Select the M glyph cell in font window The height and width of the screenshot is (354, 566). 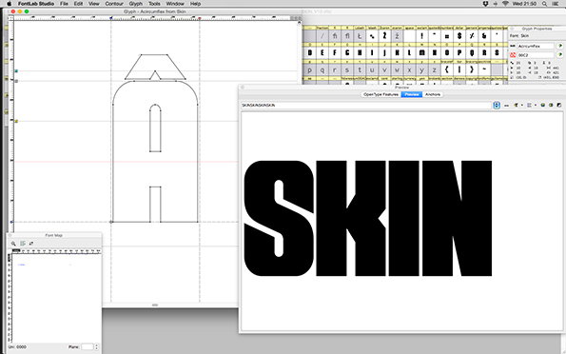pyautogui.click(x=422, y=52)
